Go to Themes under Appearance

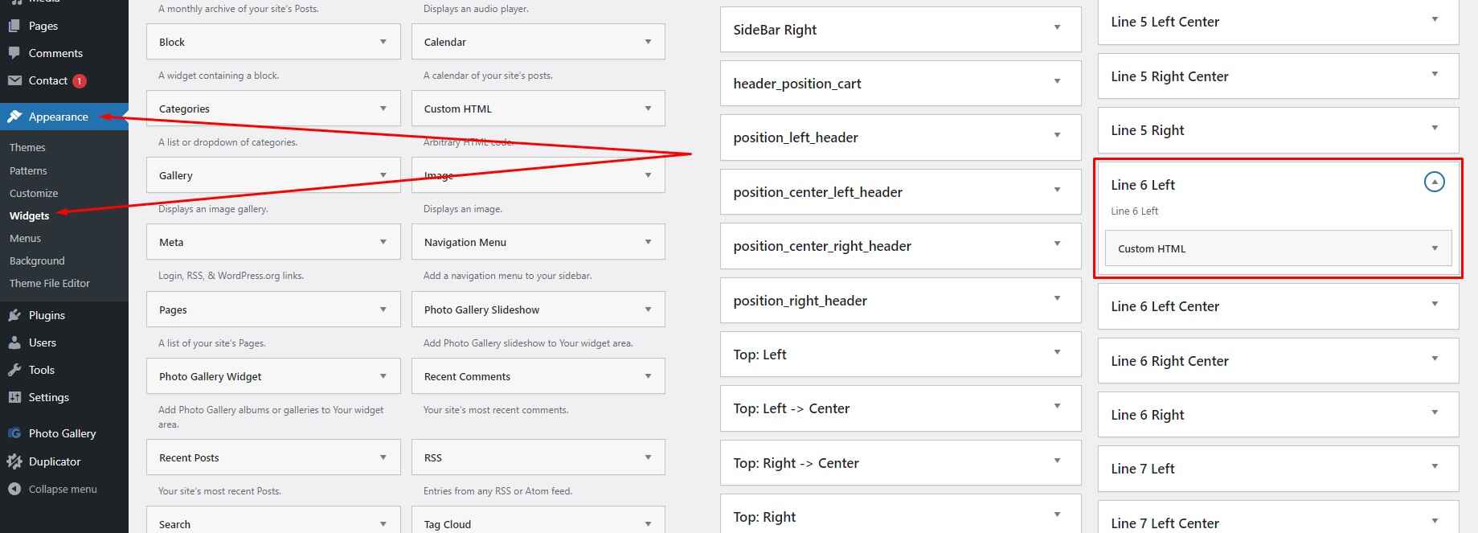coord(27,148)
